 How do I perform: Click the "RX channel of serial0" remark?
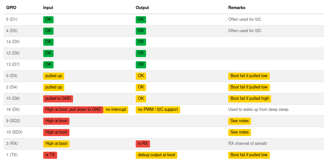coord(247,144)
